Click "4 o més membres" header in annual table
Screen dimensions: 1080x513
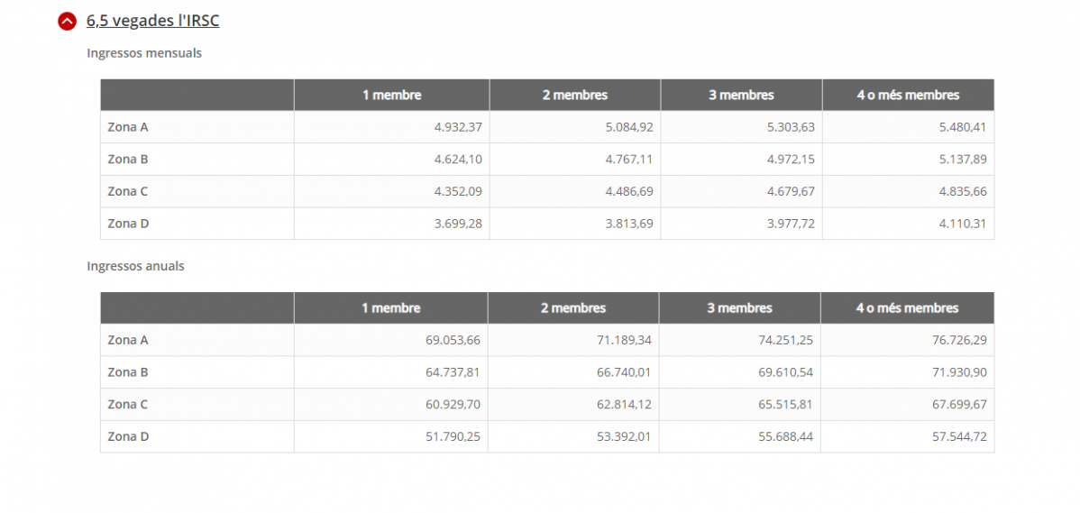(907, 308)
